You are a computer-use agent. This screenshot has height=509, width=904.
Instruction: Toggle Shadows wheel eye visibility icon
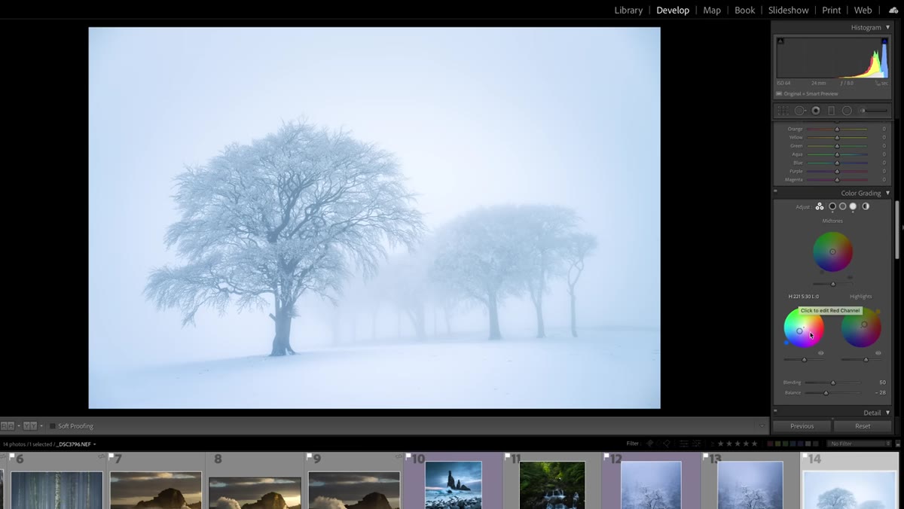[x=820, y=352]
